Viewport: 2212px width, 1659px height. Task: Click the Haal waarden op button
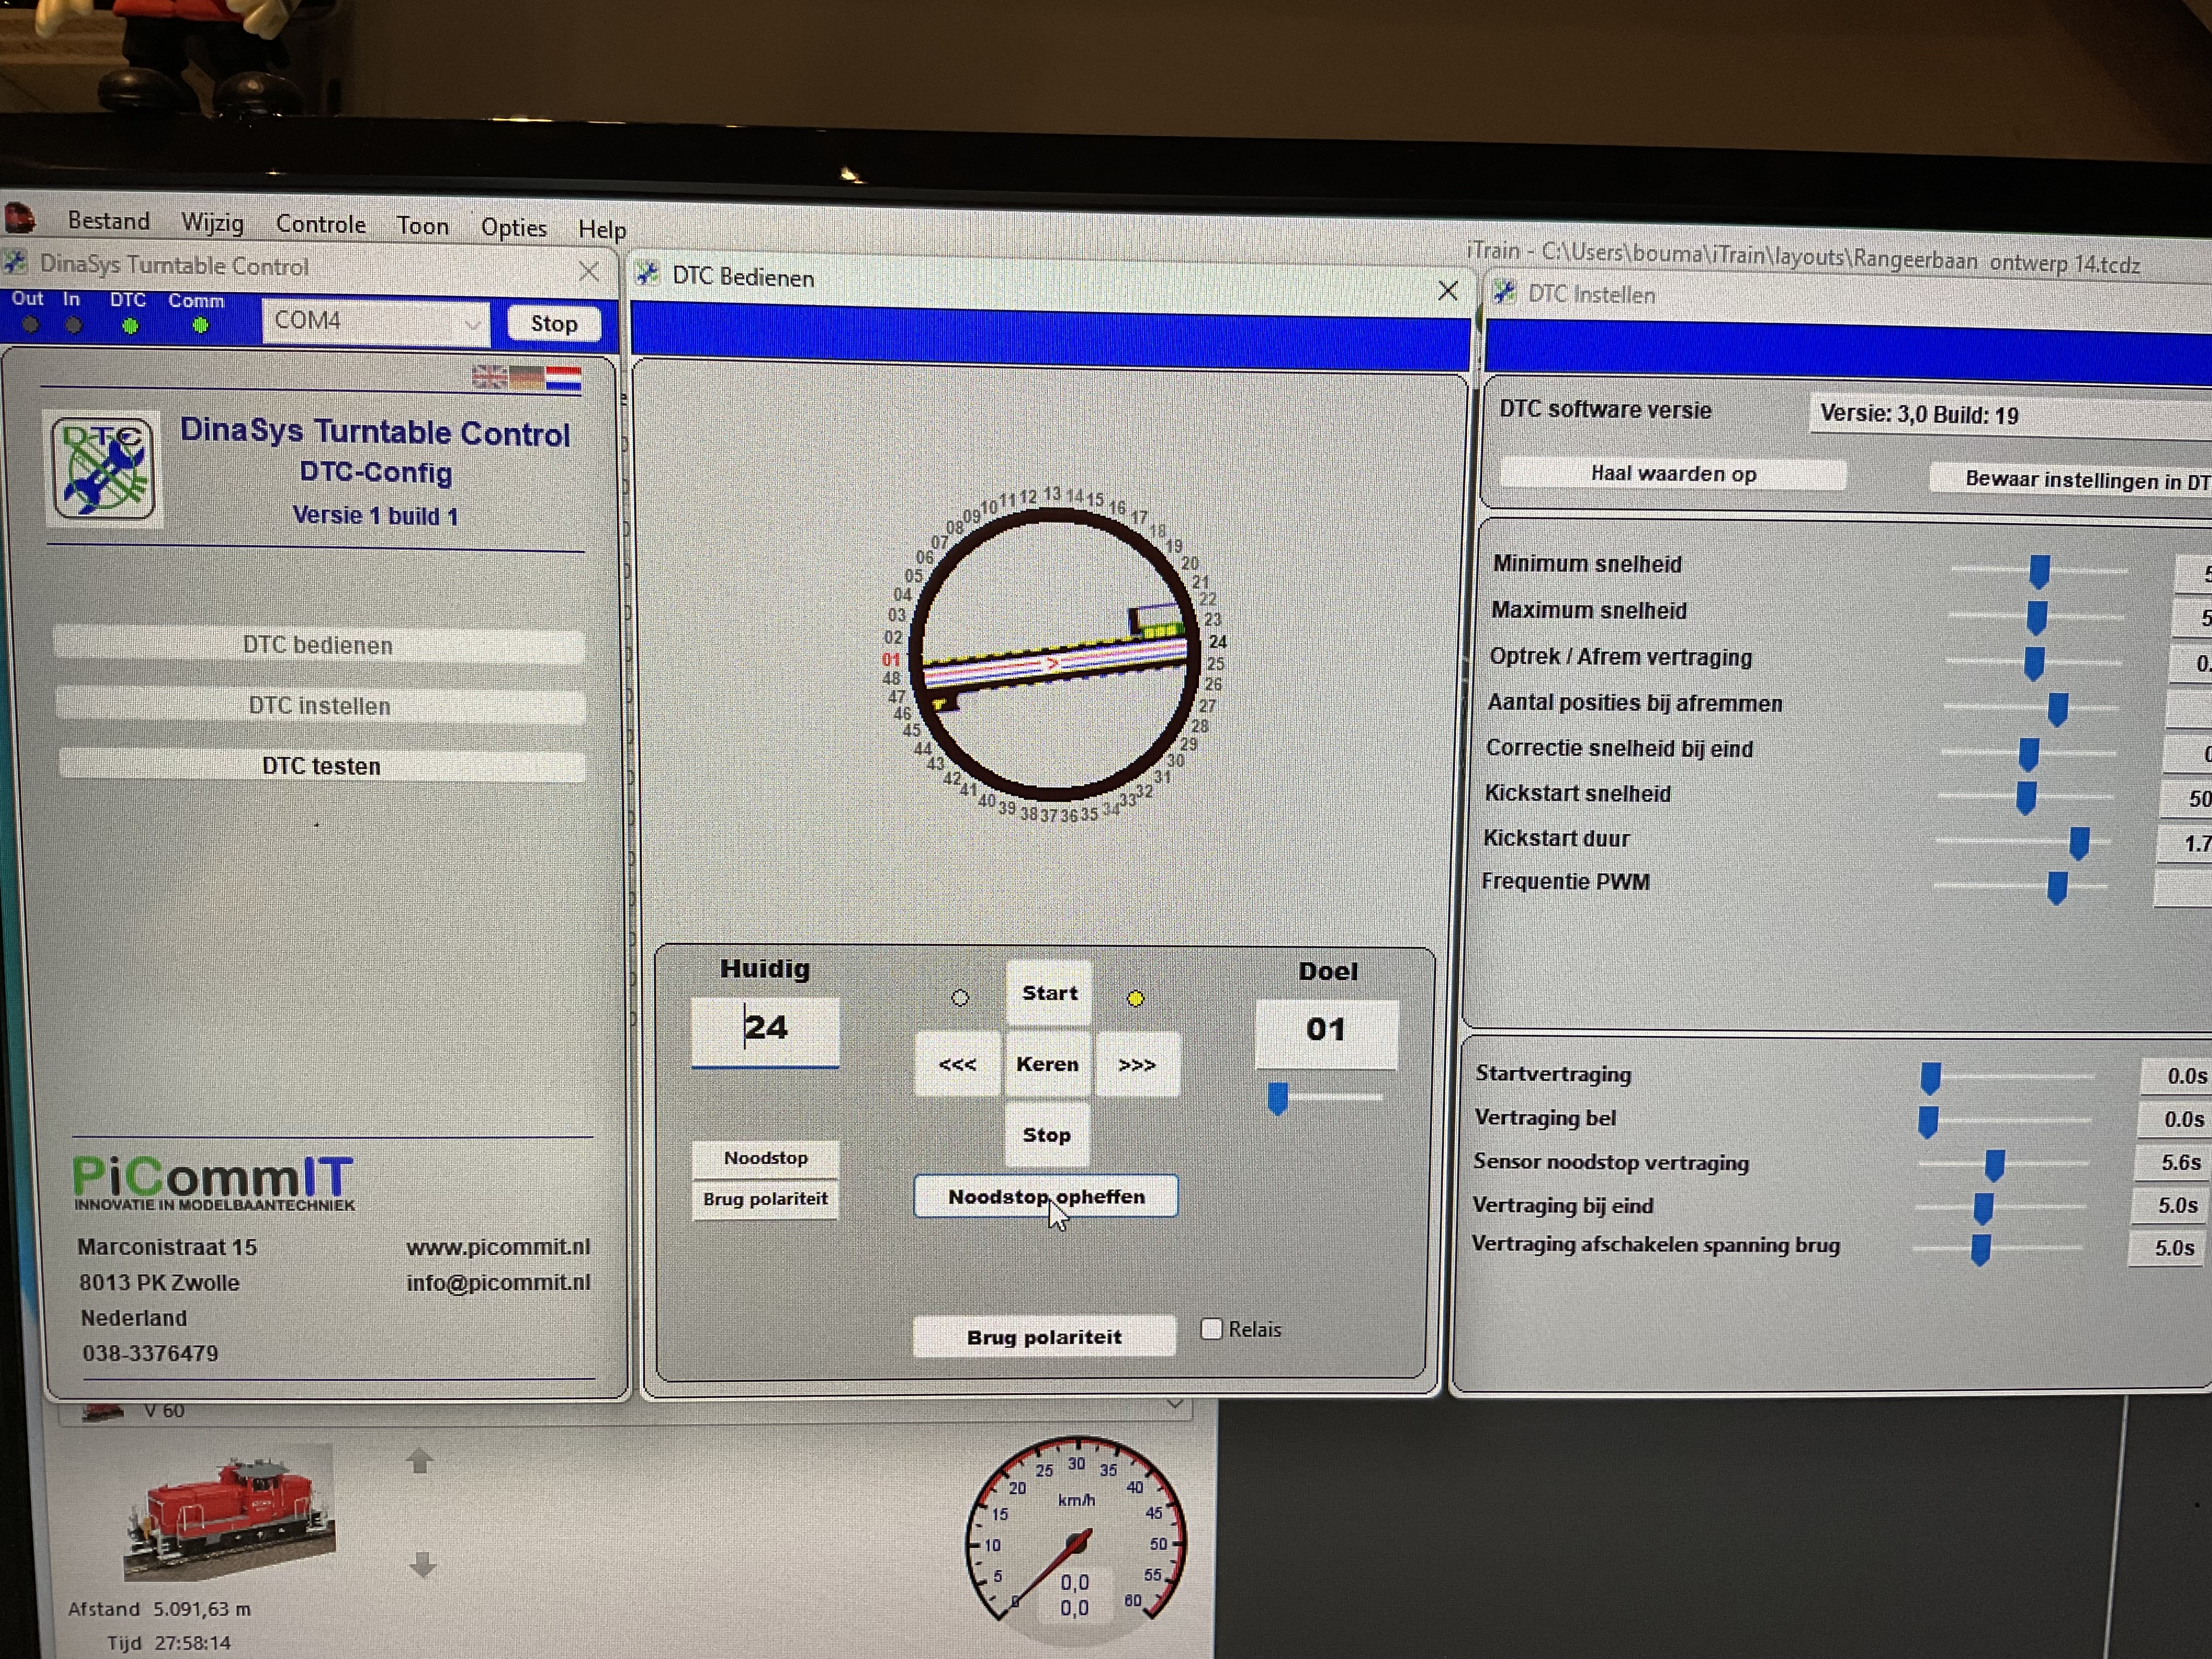[x=1673, y=474]
